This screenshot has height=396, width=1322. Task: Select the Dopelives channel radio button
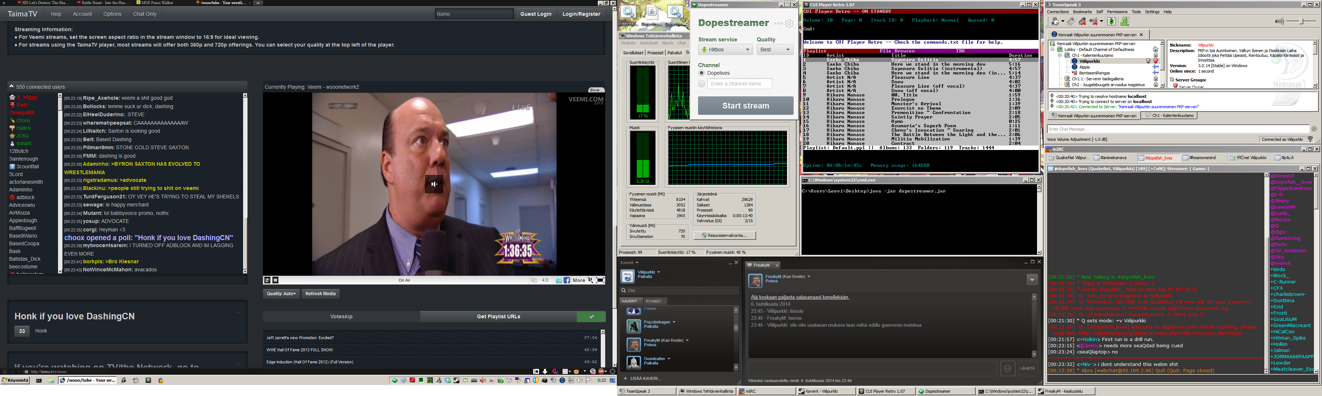(x=701, y=73)
